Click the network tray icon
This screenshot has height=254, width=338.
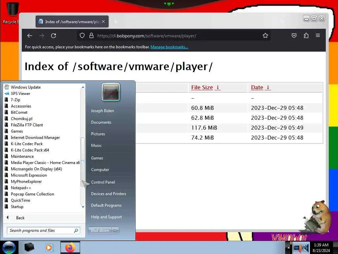[x=297, y=248]
